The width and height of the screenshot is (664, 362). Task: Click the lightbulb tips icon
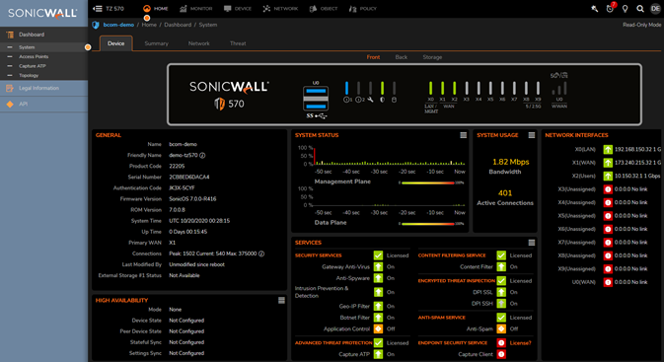pos(626,9)
